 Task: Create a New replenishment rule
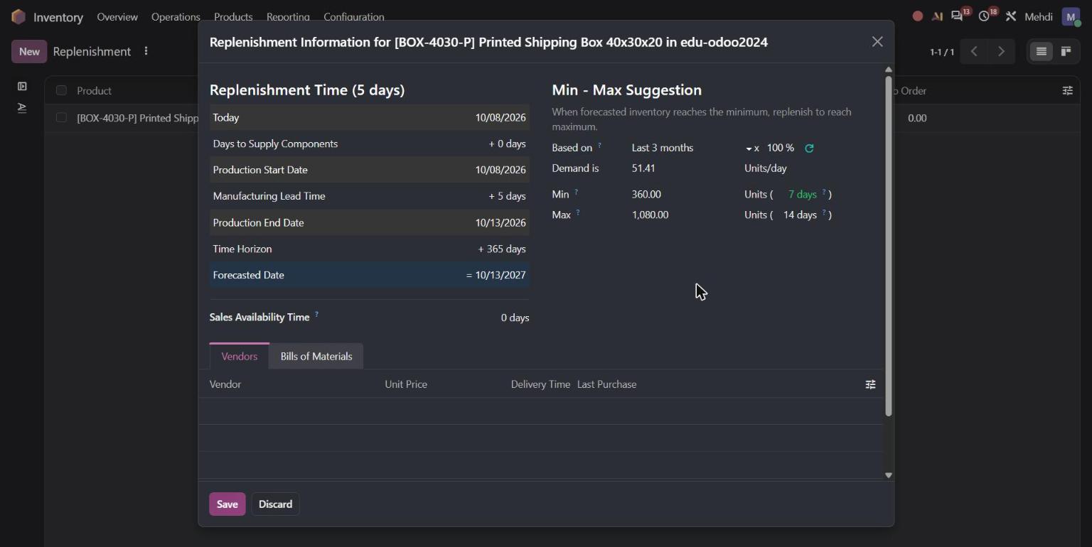[29, 51]
